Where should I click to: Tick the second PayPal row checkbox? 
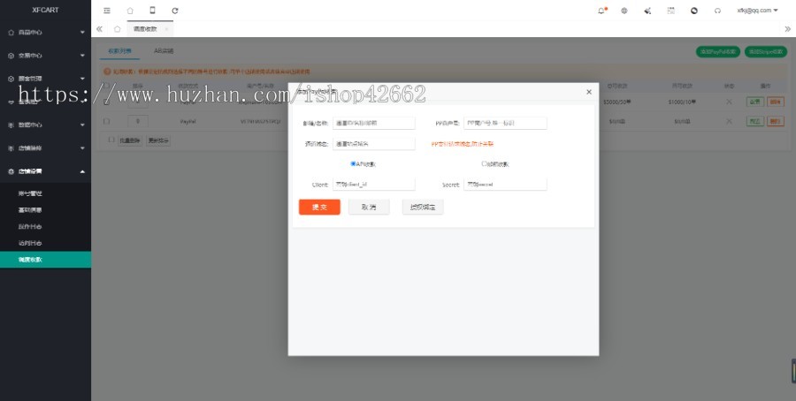click(x=106, y=121)
